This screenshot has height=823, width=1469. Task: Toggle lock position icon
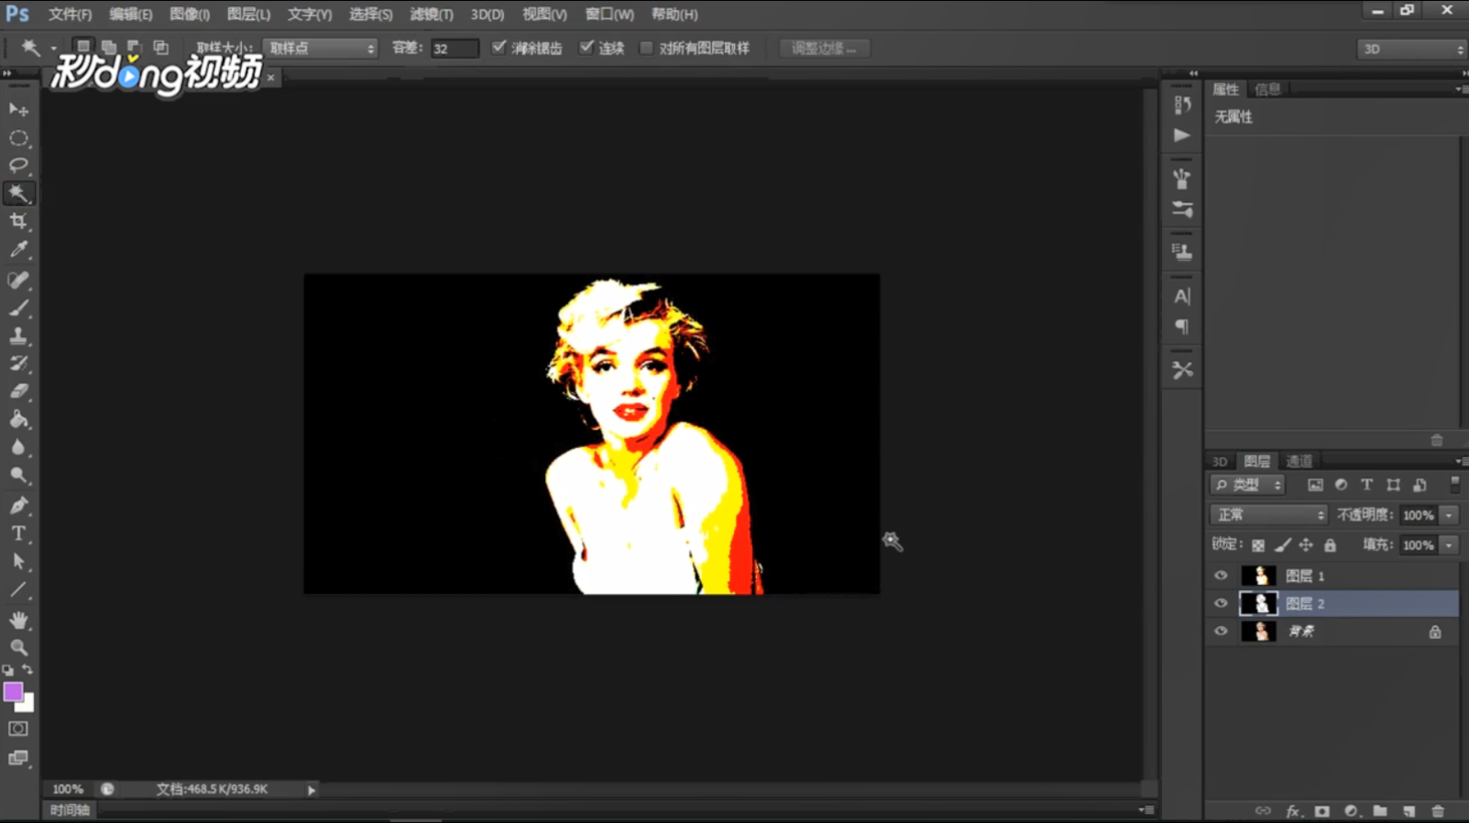pyautogui.click(x=1306, y=545)
